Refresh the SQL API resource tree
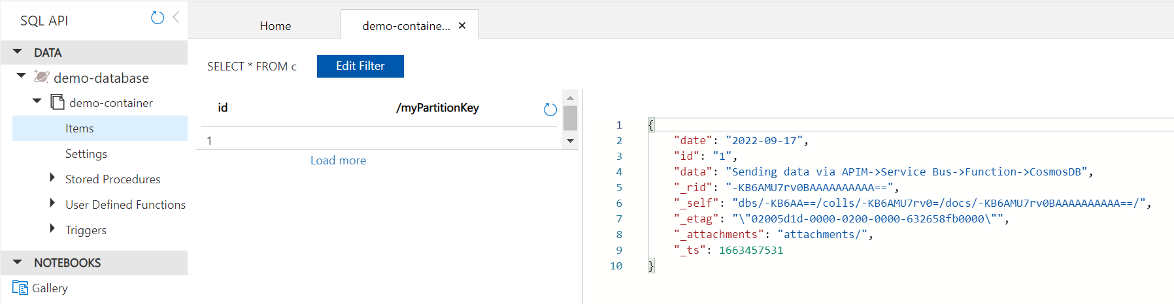Viewport: 1174px width, 304px height. (158, 18)
